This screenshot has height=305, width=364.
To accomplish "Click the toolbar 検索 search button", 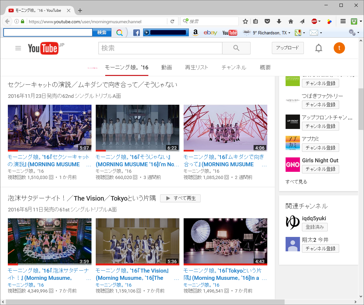I will [102, 32].
